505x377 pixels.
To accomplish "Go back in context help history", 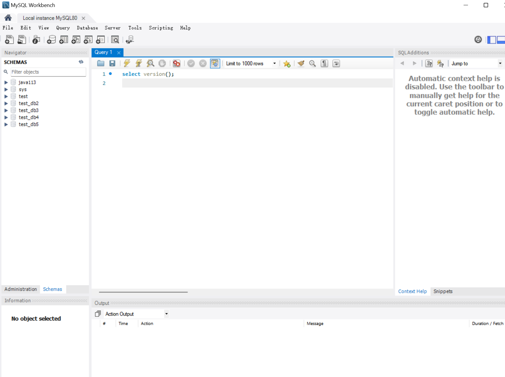I will tap(402, 63).
